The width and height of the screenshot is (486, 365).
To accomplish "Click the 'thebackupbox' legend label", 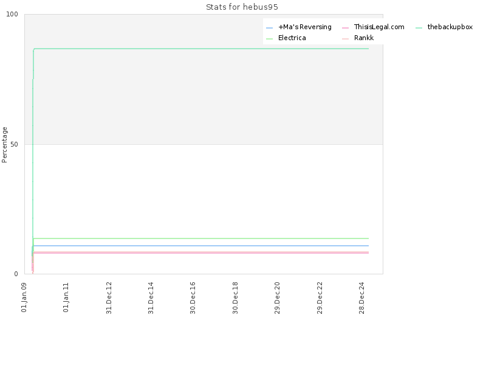I will click(x=450, y=27).
